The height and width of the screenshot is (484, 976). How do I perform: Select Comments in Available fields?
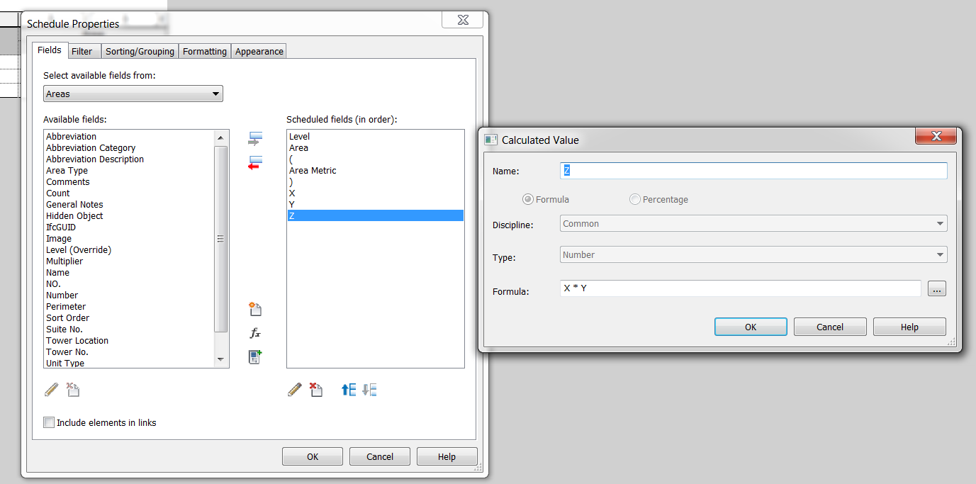[68, 182]
